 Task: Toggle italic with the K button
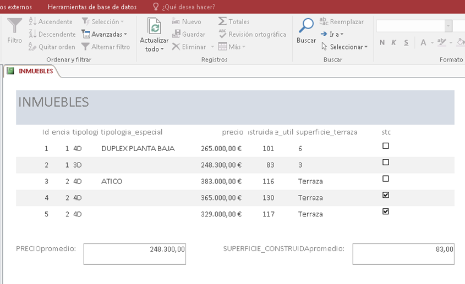(x=394, y=43)
